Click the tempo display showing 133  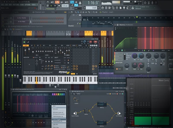coord(65,5)
